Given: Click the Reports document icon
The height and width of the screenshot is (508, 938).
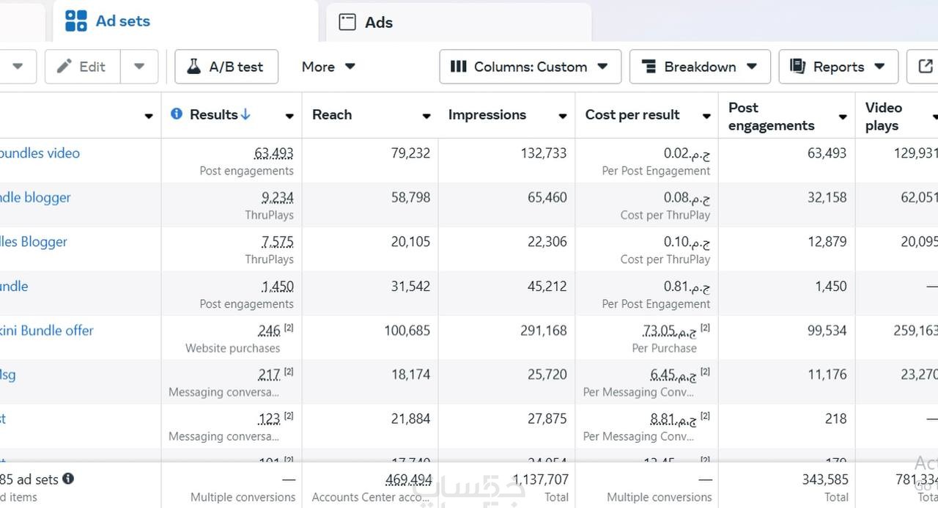Looking at the screenshot, I should click(x=797, y=67).
